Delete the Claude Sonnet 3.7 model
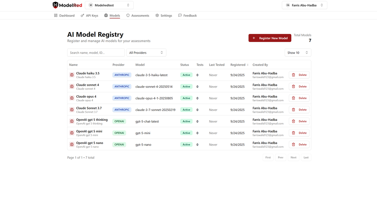This screenshot has width=377, height=221. click(299, 110)
